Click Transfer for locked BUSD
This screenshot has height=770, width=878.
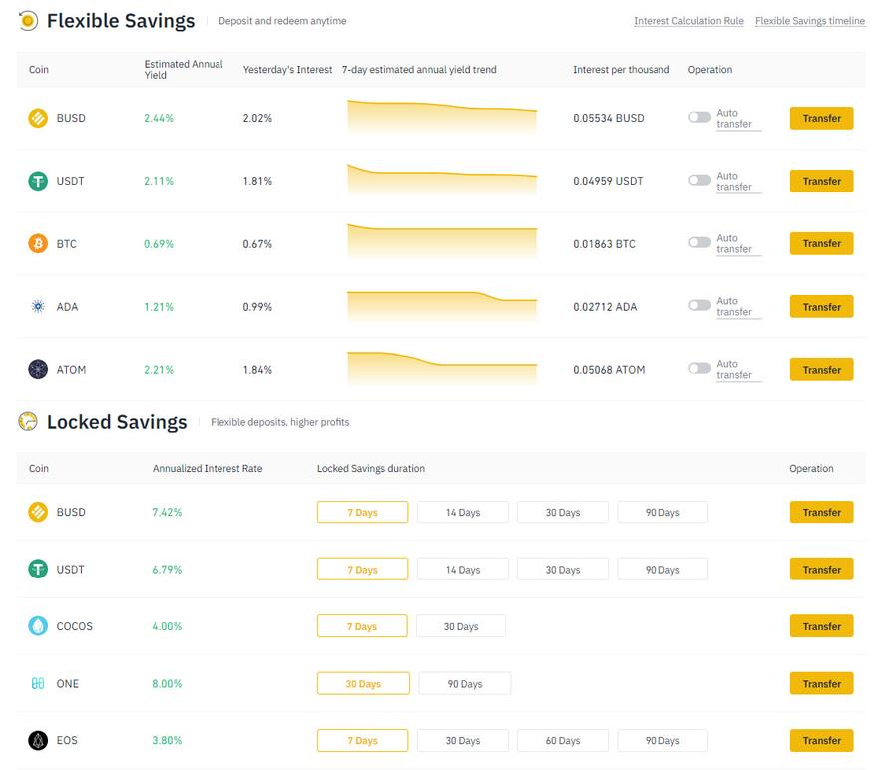tap(821, 512)
